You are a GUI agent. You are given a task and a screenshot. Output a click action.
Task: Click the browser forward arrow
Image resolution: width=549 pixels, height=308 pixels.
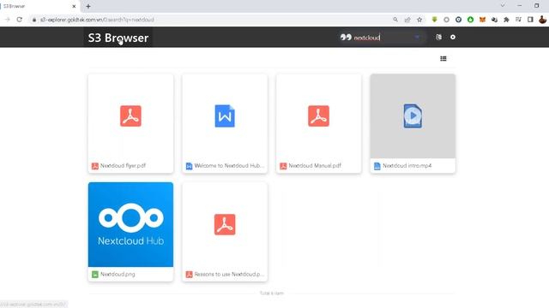pyautogui.click(x=8, y=20)
